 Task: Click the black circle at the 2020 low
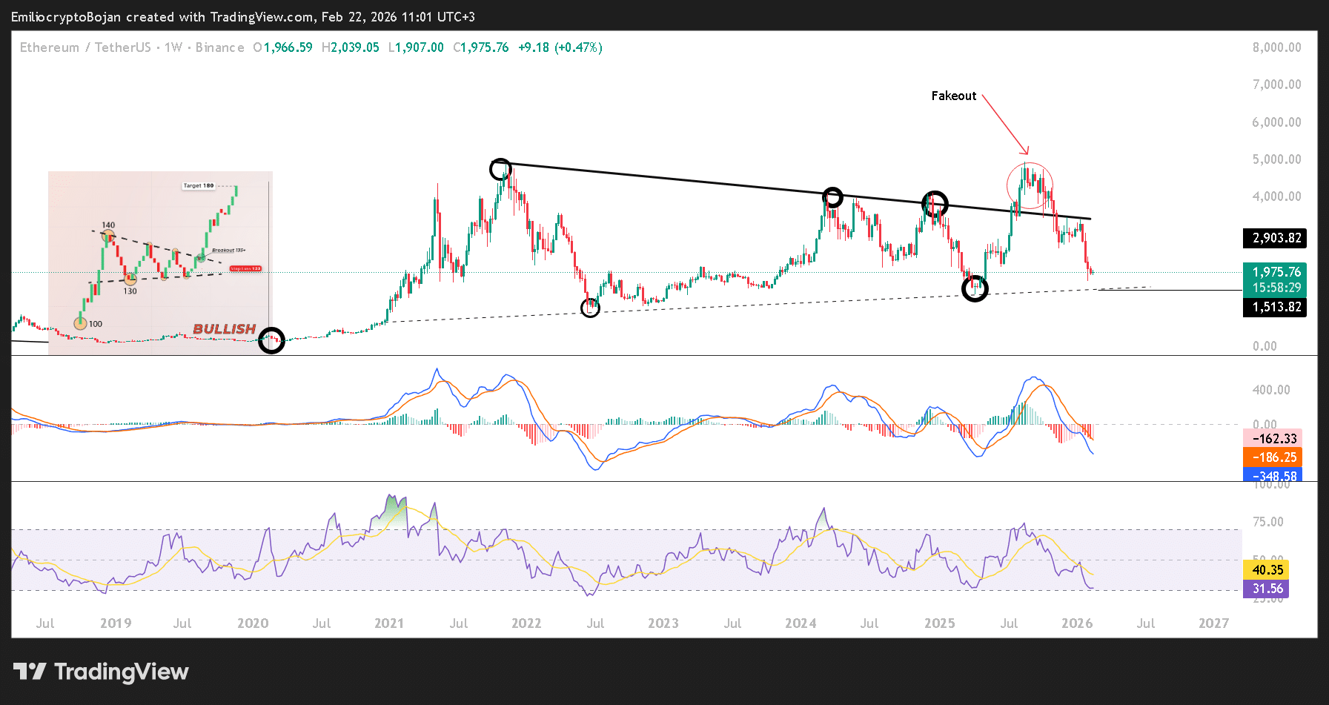tap(271, 340)
